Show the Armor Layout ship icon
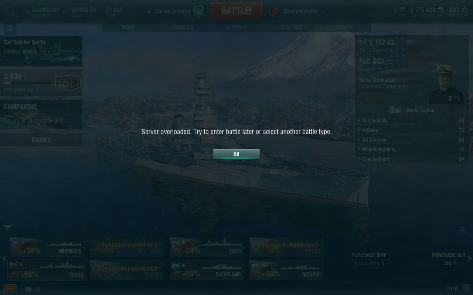 coord(395,110)
